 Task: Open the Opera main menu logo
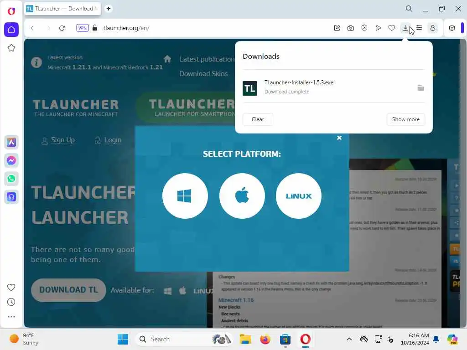tap(11, 11)
